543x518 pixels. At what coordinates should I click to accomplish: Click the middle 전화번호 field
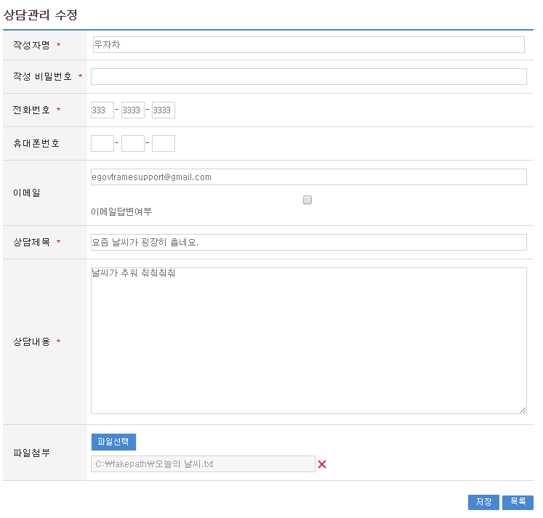click(x=133, y=110)
